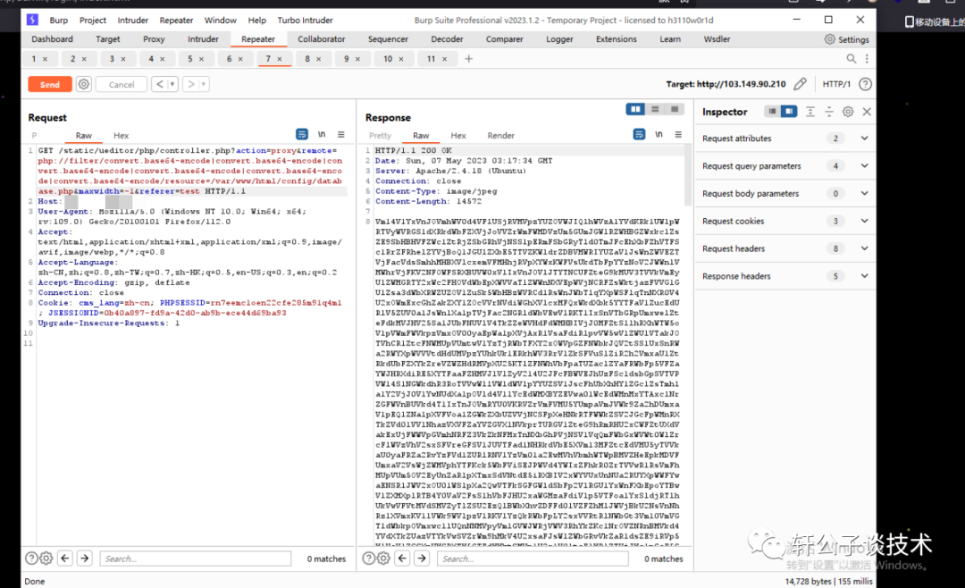Click the HTTP/1 protocol selector
The height and width of the screenshot is (588, 965).
(836, 84)
